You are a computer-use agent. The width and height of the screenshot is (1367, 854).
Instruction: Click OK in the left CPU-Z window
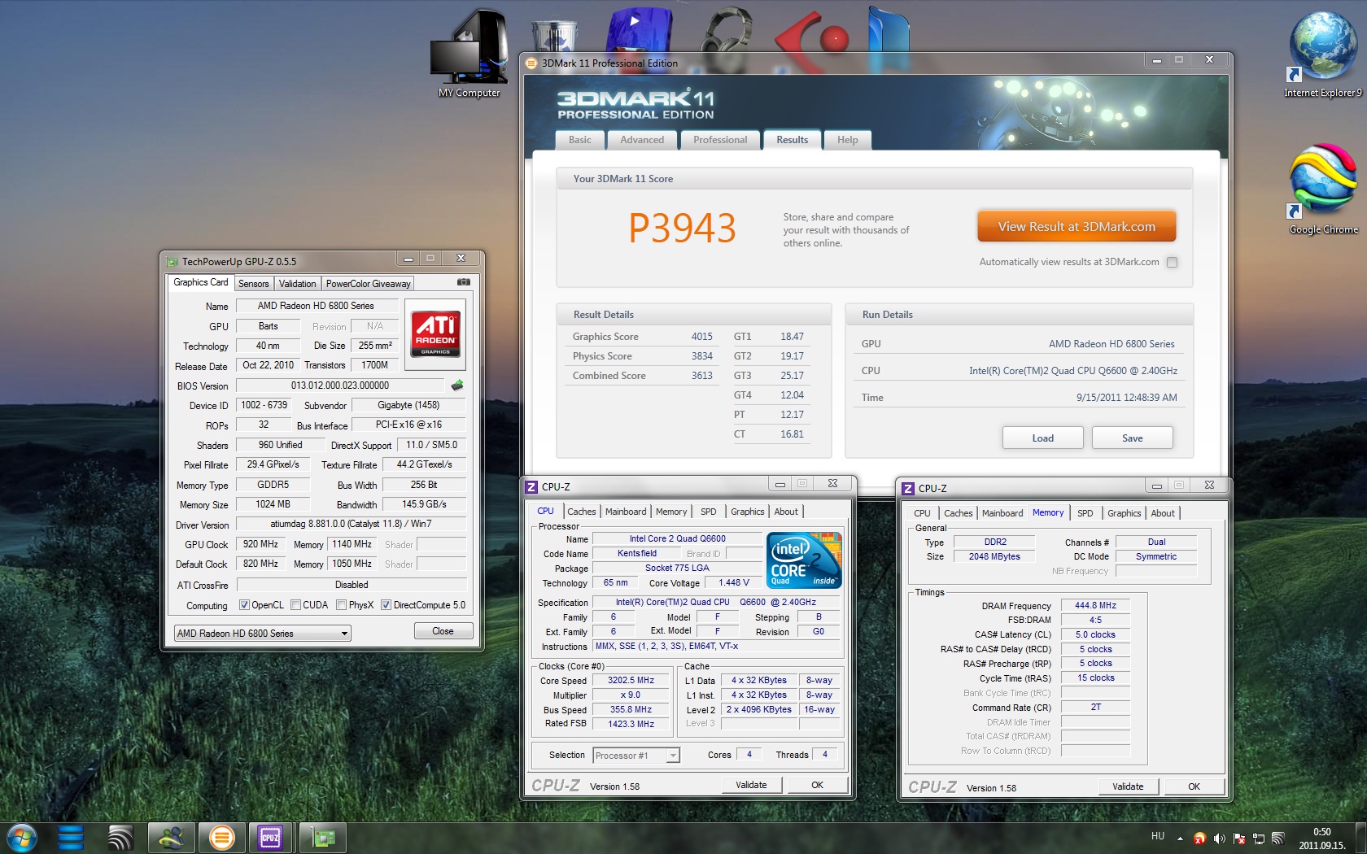[818, 785]
